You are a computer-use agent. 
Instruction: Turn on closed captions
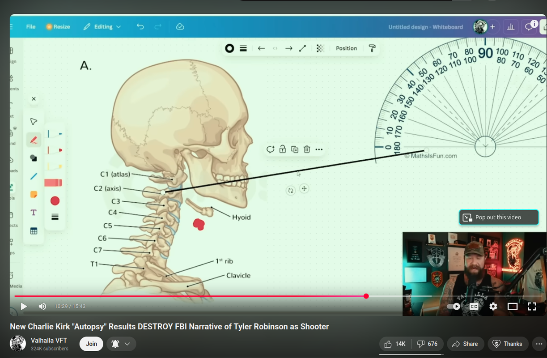pyautogui.click(x=474, y=307)
